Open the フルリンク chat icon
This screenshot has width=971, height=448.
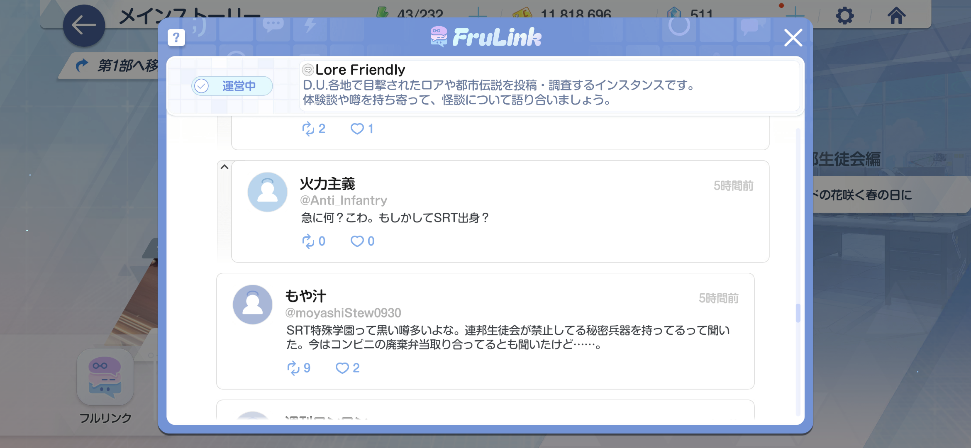click(105, 377)
